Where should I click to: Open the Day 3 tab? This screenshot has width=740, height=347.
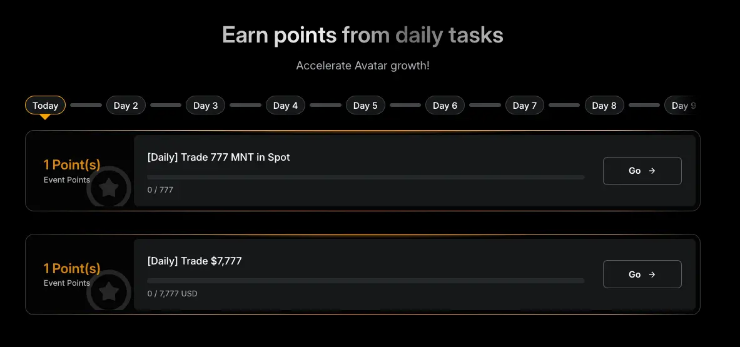(205, 106)
